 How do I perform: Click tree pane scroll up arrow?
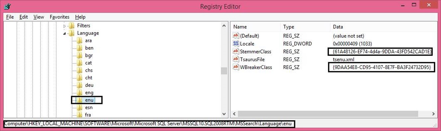click(224, 26)
